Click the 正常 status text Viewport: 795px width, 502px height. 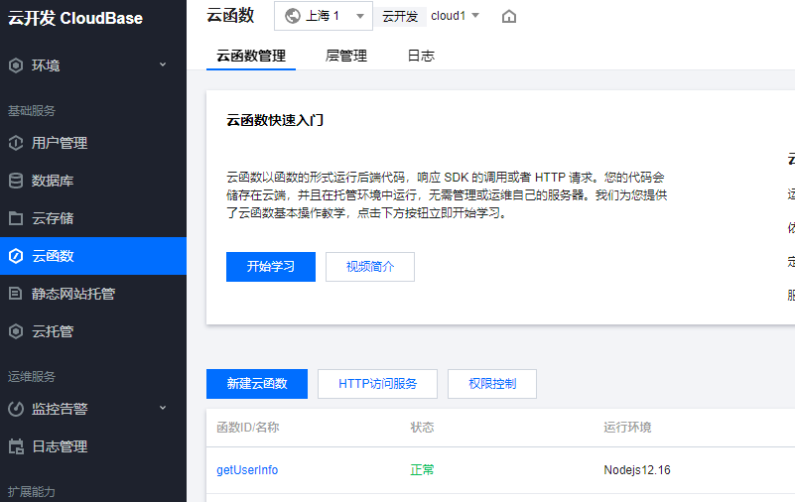click(x=422, y=470)
